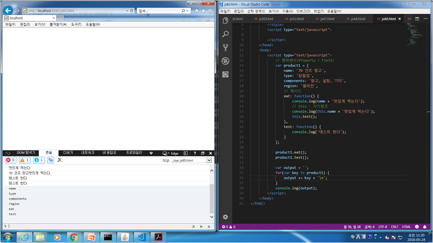Open 도구(T) menu in IE

pyautogui.click(x=76, y=24)
